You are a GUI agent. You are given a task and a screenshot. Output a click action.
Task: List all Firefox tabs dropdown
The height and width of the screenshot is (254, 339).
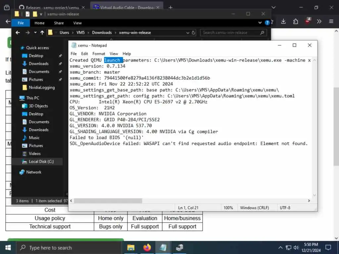(x=273, y=8)
